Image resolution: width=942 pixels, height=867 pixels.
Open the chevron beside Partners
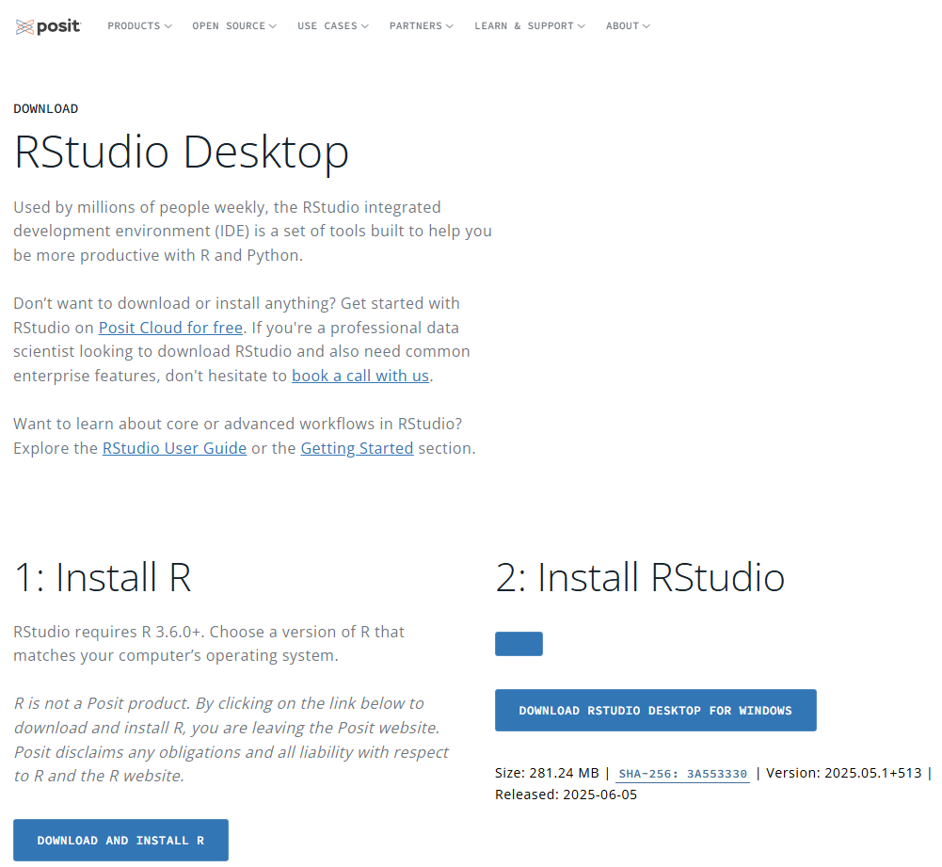pos(450,26)
